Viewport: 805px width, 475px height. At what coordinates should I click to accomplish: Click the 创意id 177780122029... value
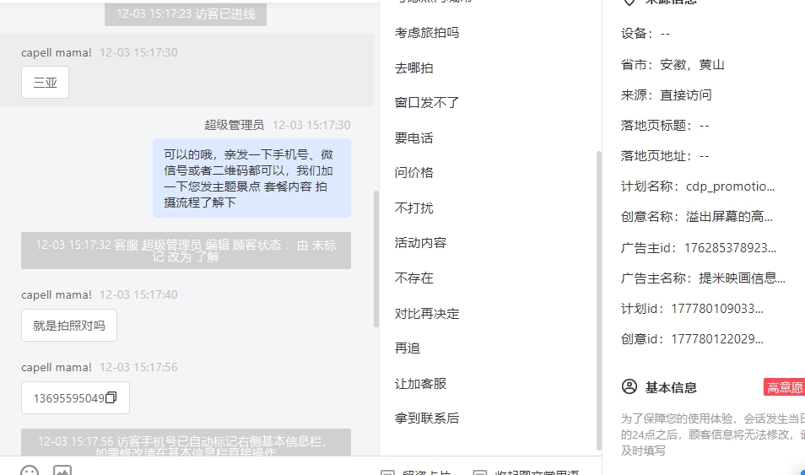tap(717, 339)
